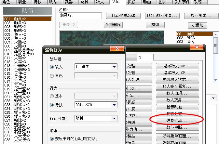Switch to the 动画 tab
This screenshot has height=144, width=219.
pyautogui.click(x=148, y=2)
